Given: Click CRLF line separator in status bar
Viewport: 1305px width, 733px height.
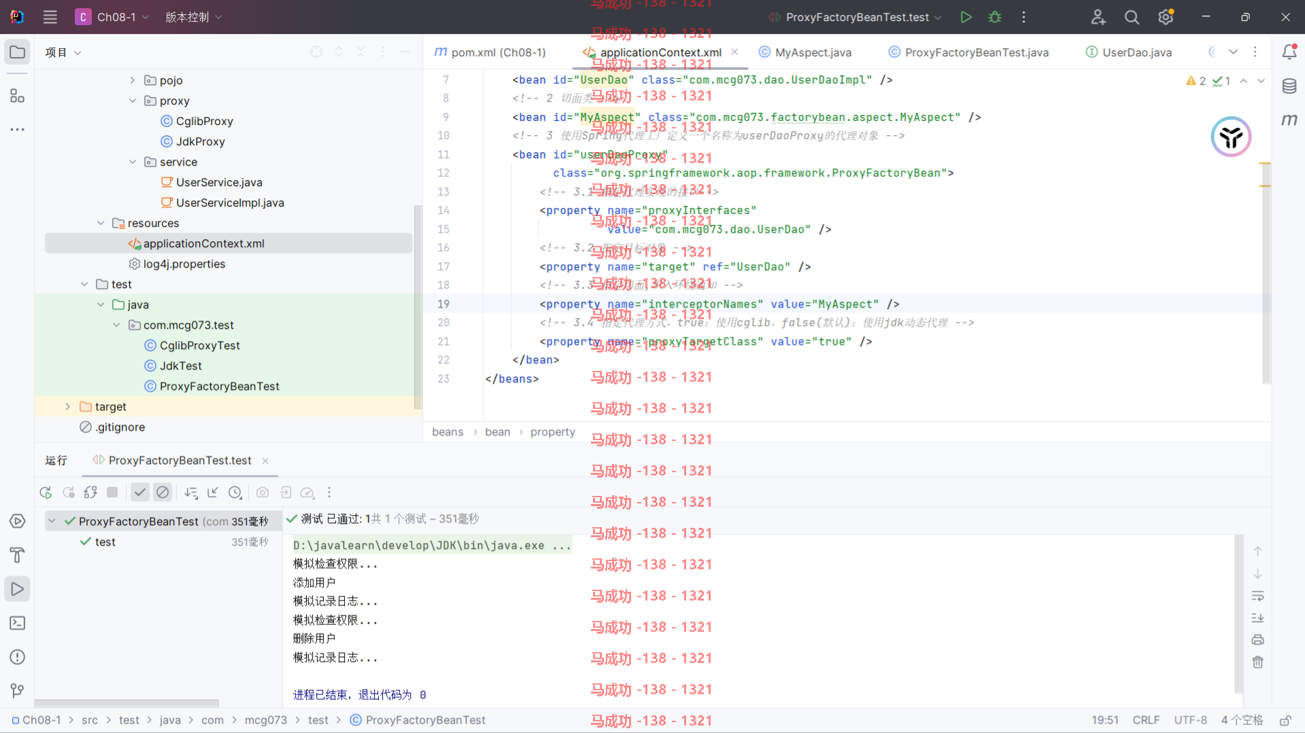Looking at the screenshot, I should (x=1146, y=720).
